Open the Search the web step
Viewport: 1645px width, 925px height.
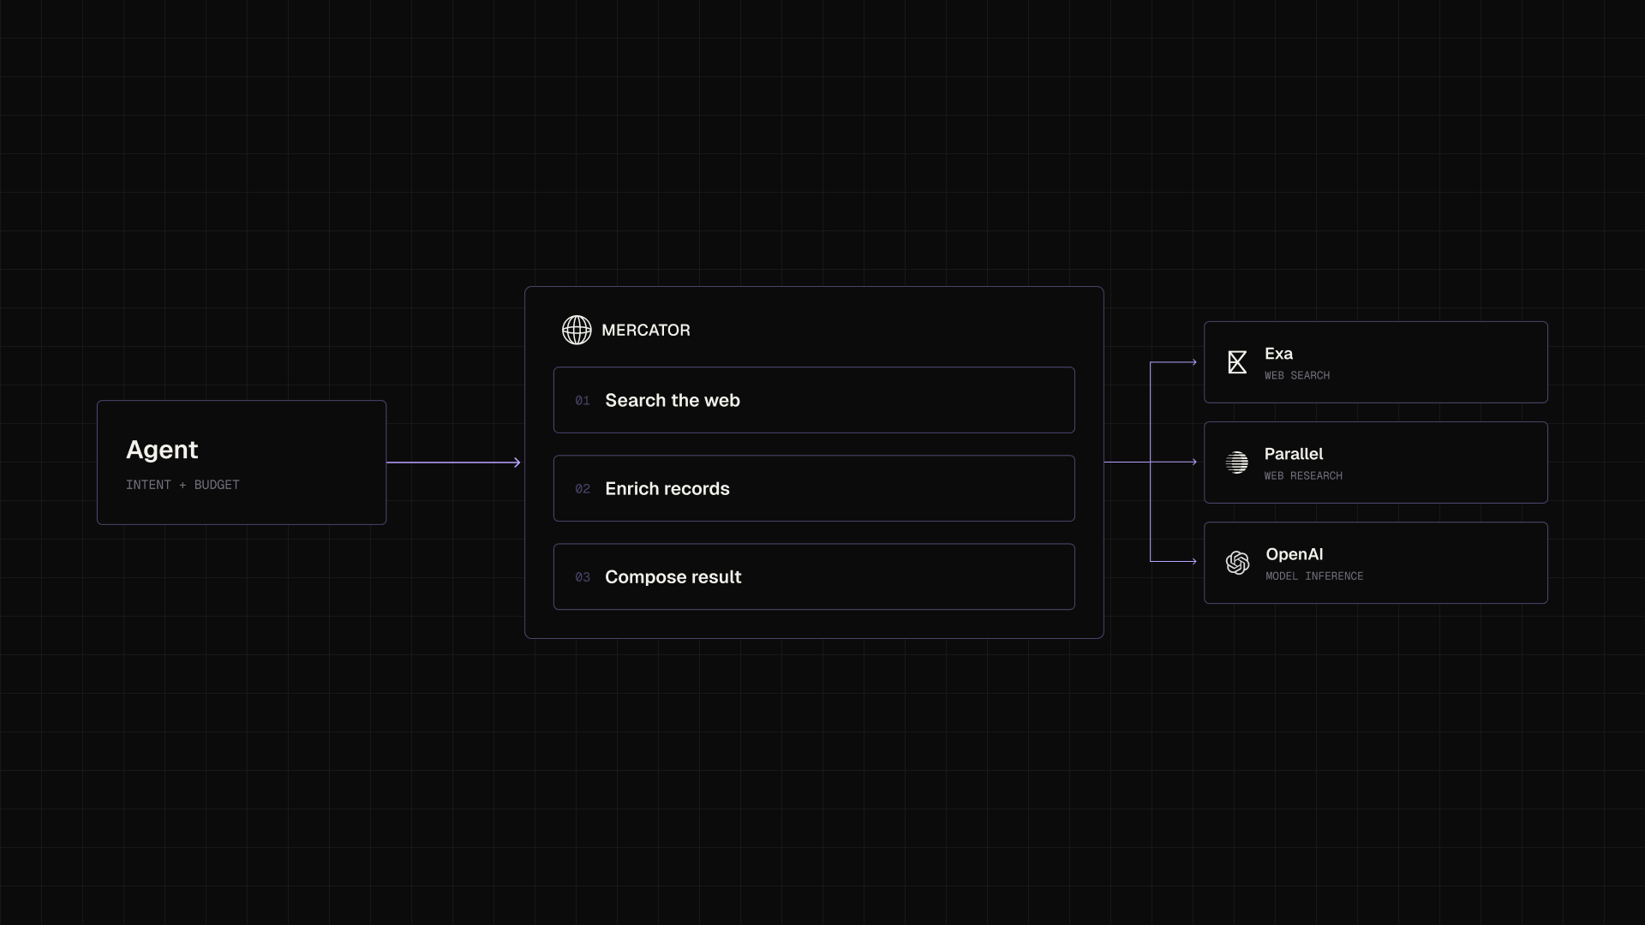[814, 400]
